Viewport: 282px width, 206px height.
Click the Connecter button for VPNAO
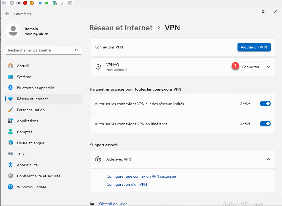click(x=250, y=67)
